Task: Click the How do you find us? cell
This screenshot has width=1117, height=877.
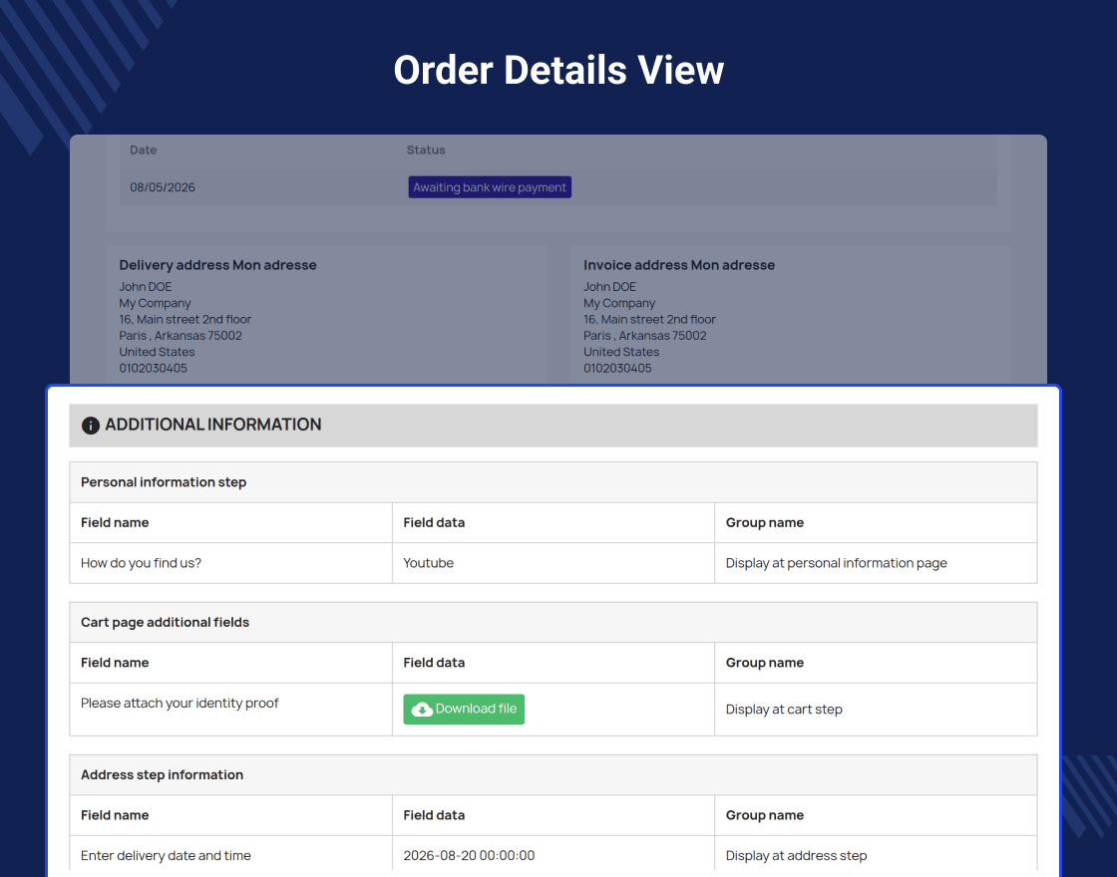Action: (230, 563)
